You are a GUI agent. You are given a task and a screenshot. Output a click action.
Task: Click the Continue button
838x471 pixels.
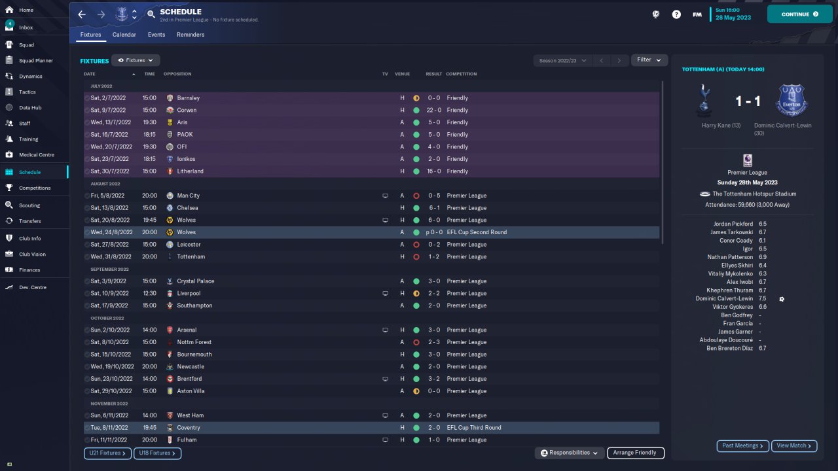(800, 14)
